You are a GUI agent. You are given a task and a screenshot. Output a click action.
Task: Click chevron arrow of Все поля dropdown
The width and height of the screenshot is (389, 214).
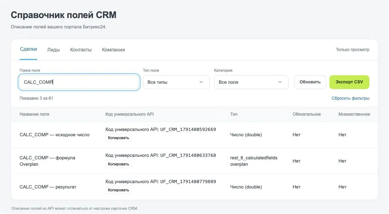tap(280, 82)
